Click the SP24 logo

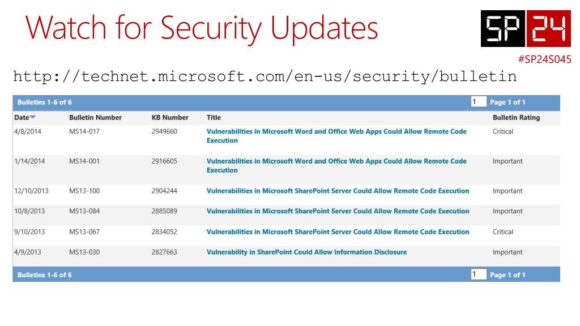[x=526, y=28]
